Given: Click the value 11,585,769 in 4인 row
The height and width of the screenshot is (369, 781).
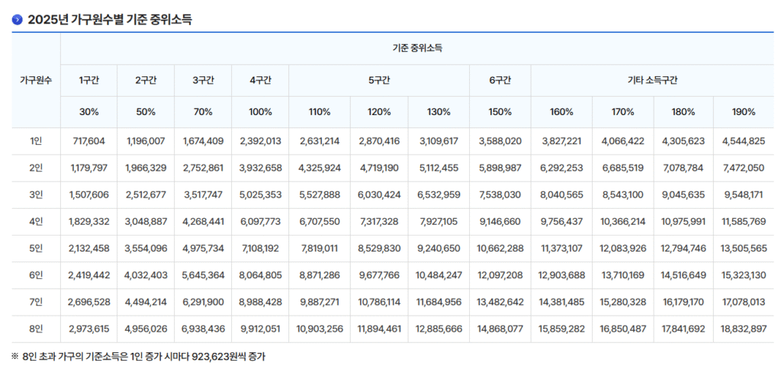Looking at the screenshot, I should tap(744, 222).
